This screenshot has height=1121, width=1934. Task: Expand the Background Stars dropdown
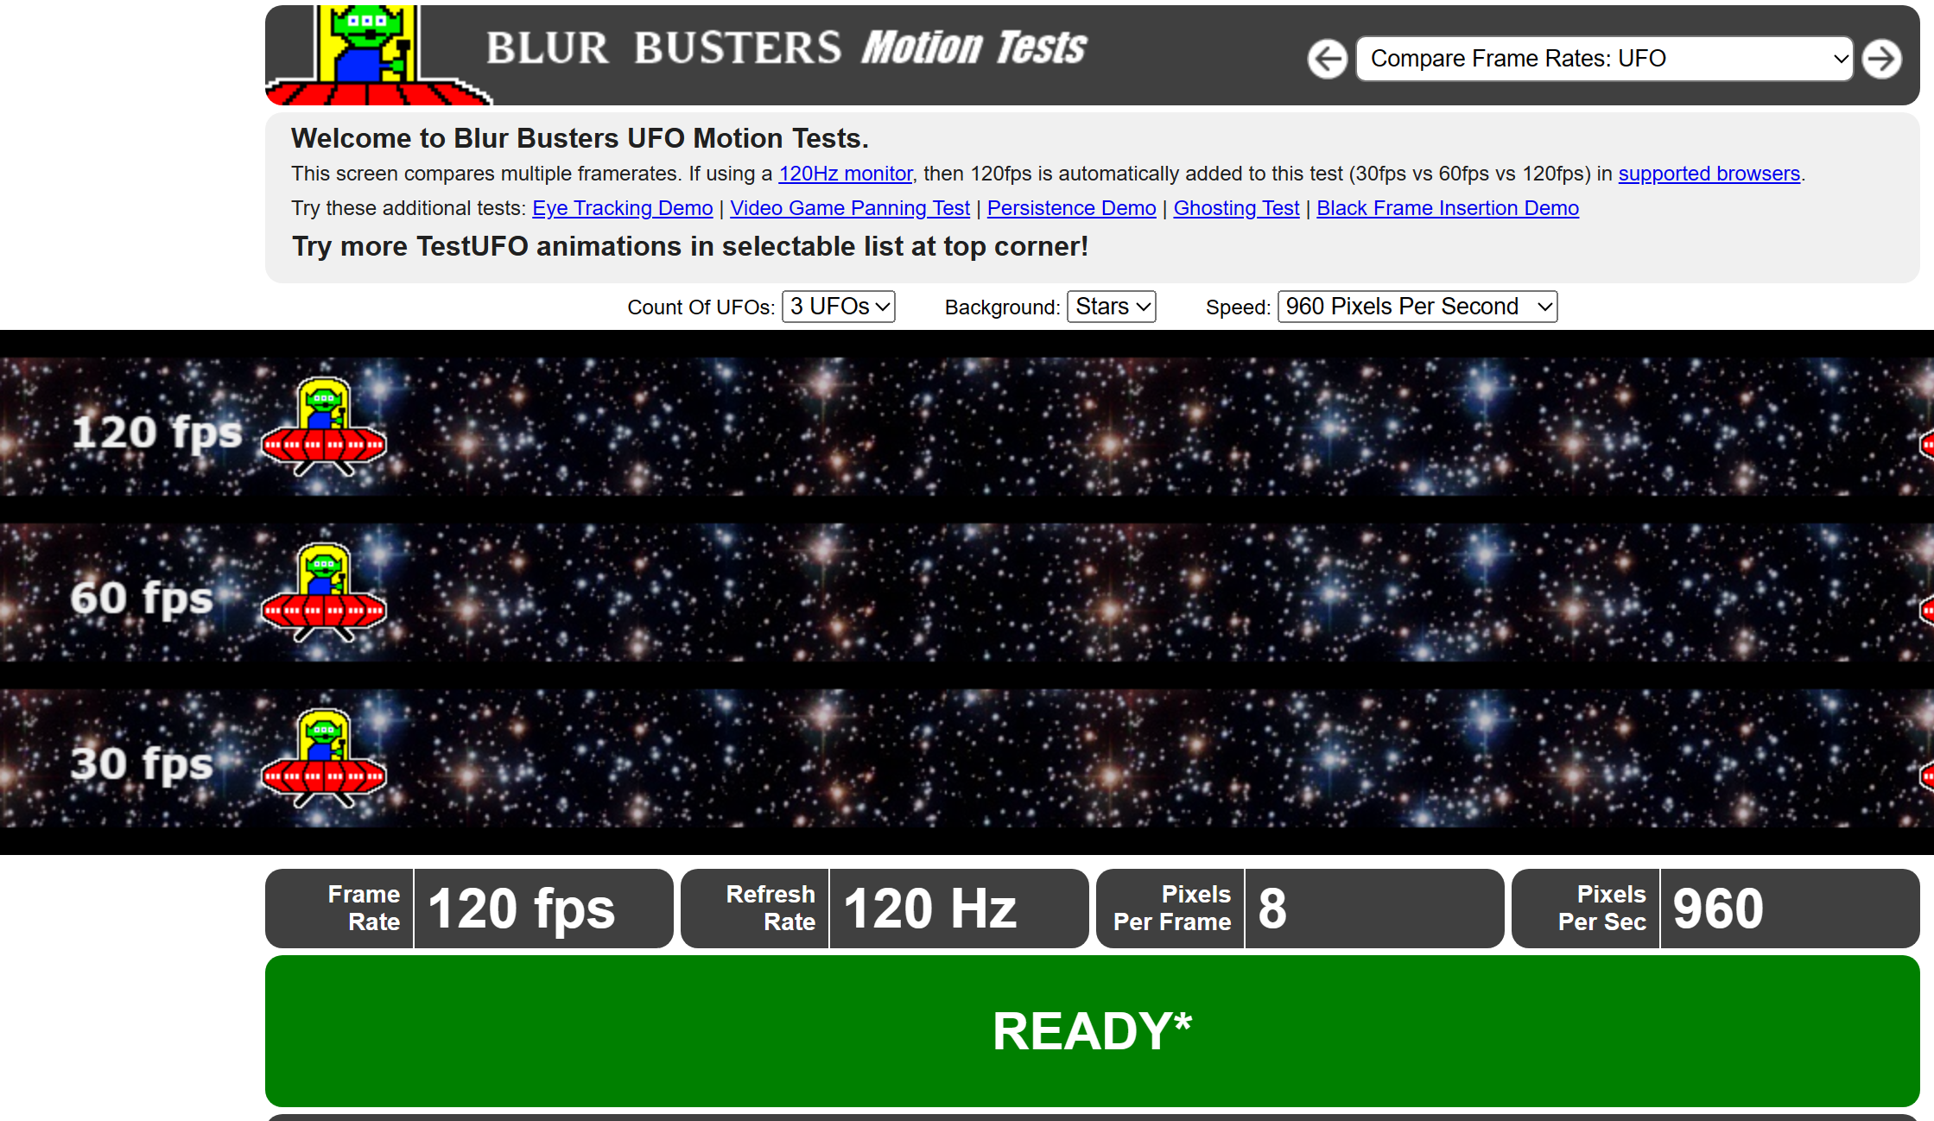(1112, 307)
